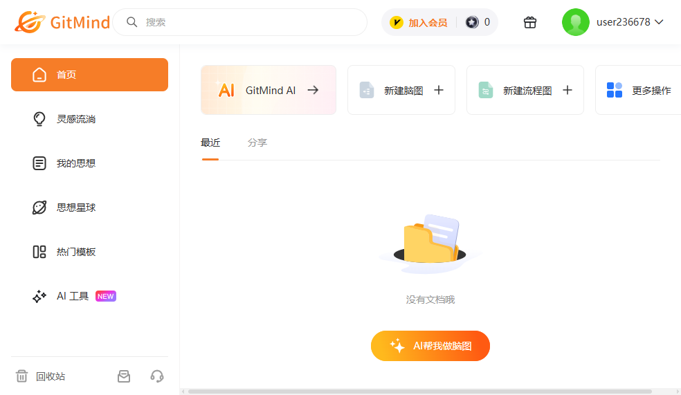Switch to the 最近 tab

coord(210,143)
